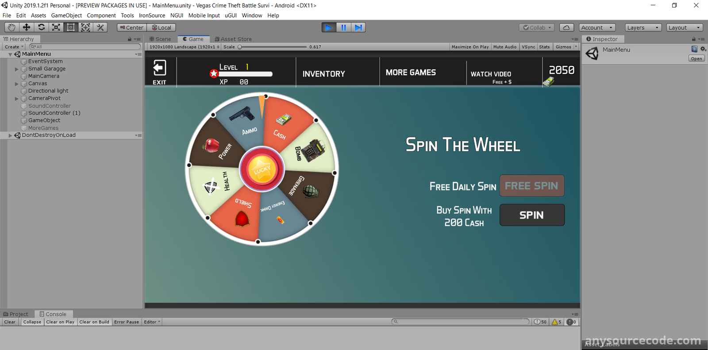Open the Account dropdown
The width and height of the screenshot is (708, 350).
pos(596,27)
